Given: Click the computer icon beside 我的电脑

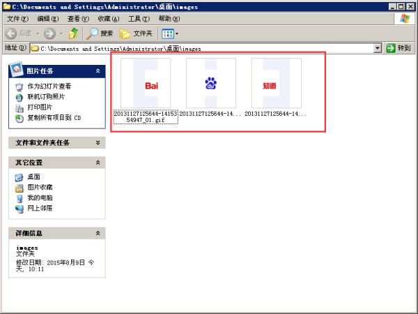Looking at the screenshot, I should (20, 198).
